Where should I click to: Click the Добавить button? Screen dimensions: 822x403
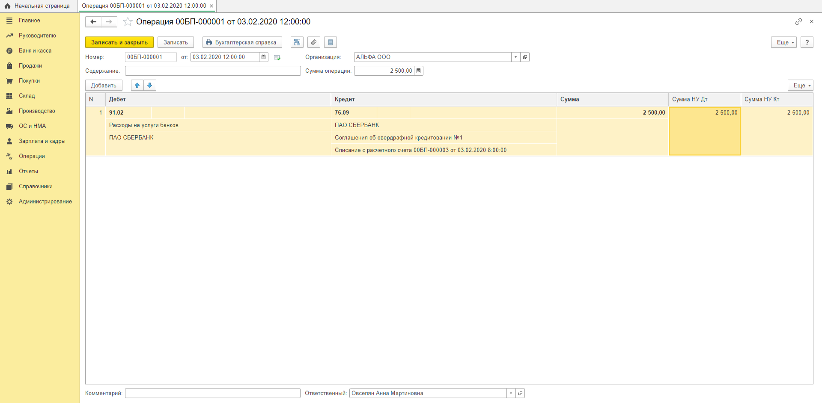tap(104, 86)
